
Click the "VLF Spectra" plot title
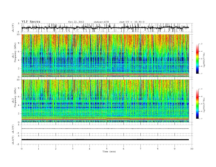coord(31,22)
